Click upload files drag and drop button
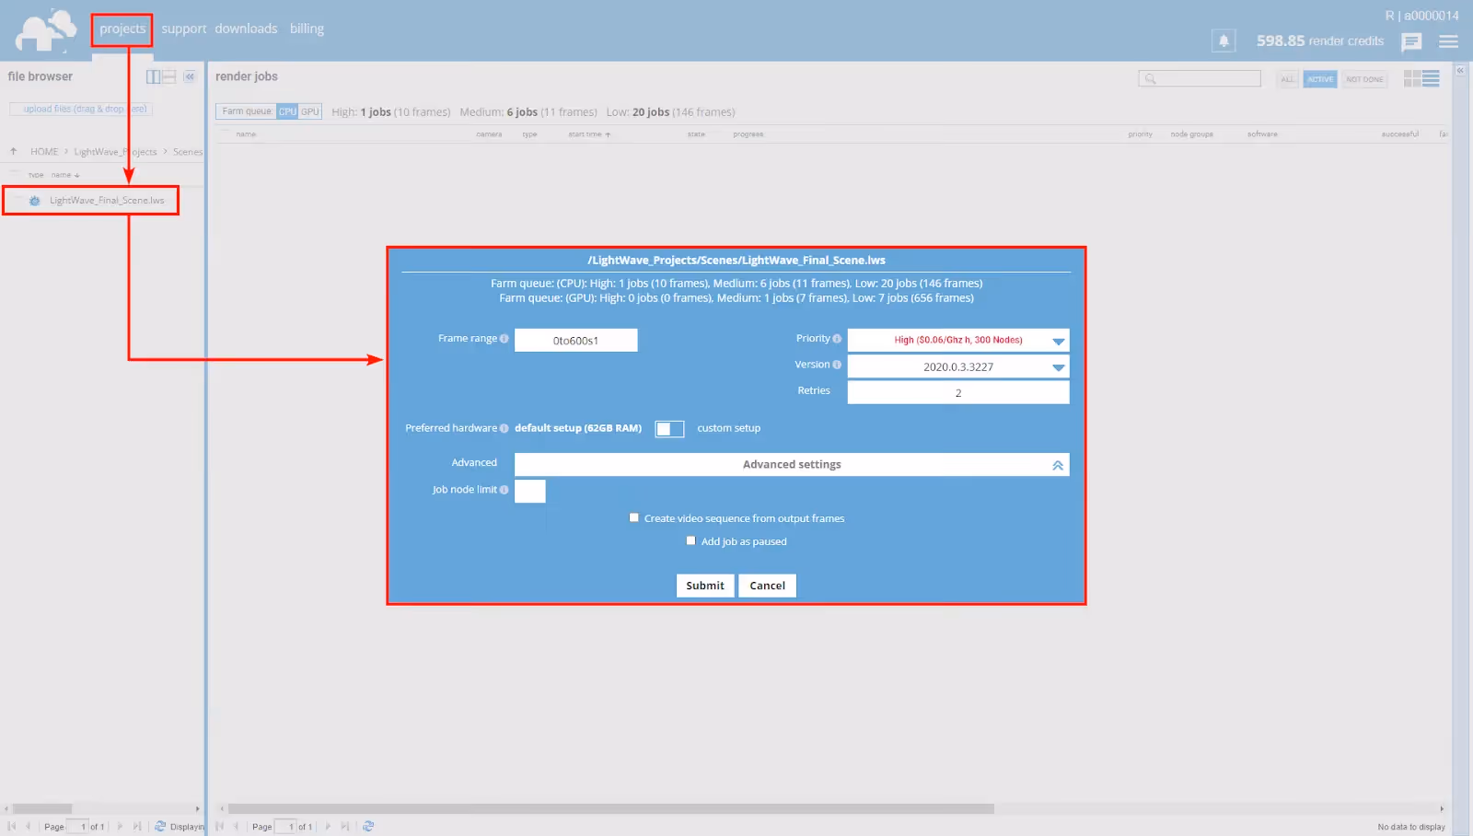Viewport: 1473px width, 836px height. (x=80, y=109)
